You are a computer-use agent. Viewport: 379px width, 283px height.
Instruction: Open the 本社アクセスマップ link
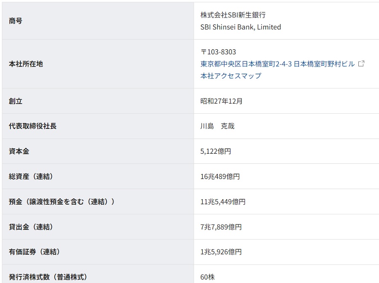[x=231, y=76]
